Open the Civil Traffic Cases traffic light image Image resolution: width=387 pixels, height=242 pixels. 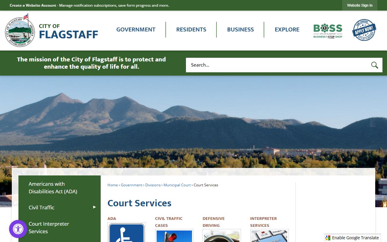(174, 236)
